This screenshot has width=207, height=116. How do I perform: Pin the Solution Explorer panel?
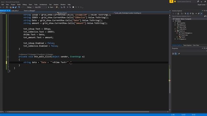(x=204, y=11)
